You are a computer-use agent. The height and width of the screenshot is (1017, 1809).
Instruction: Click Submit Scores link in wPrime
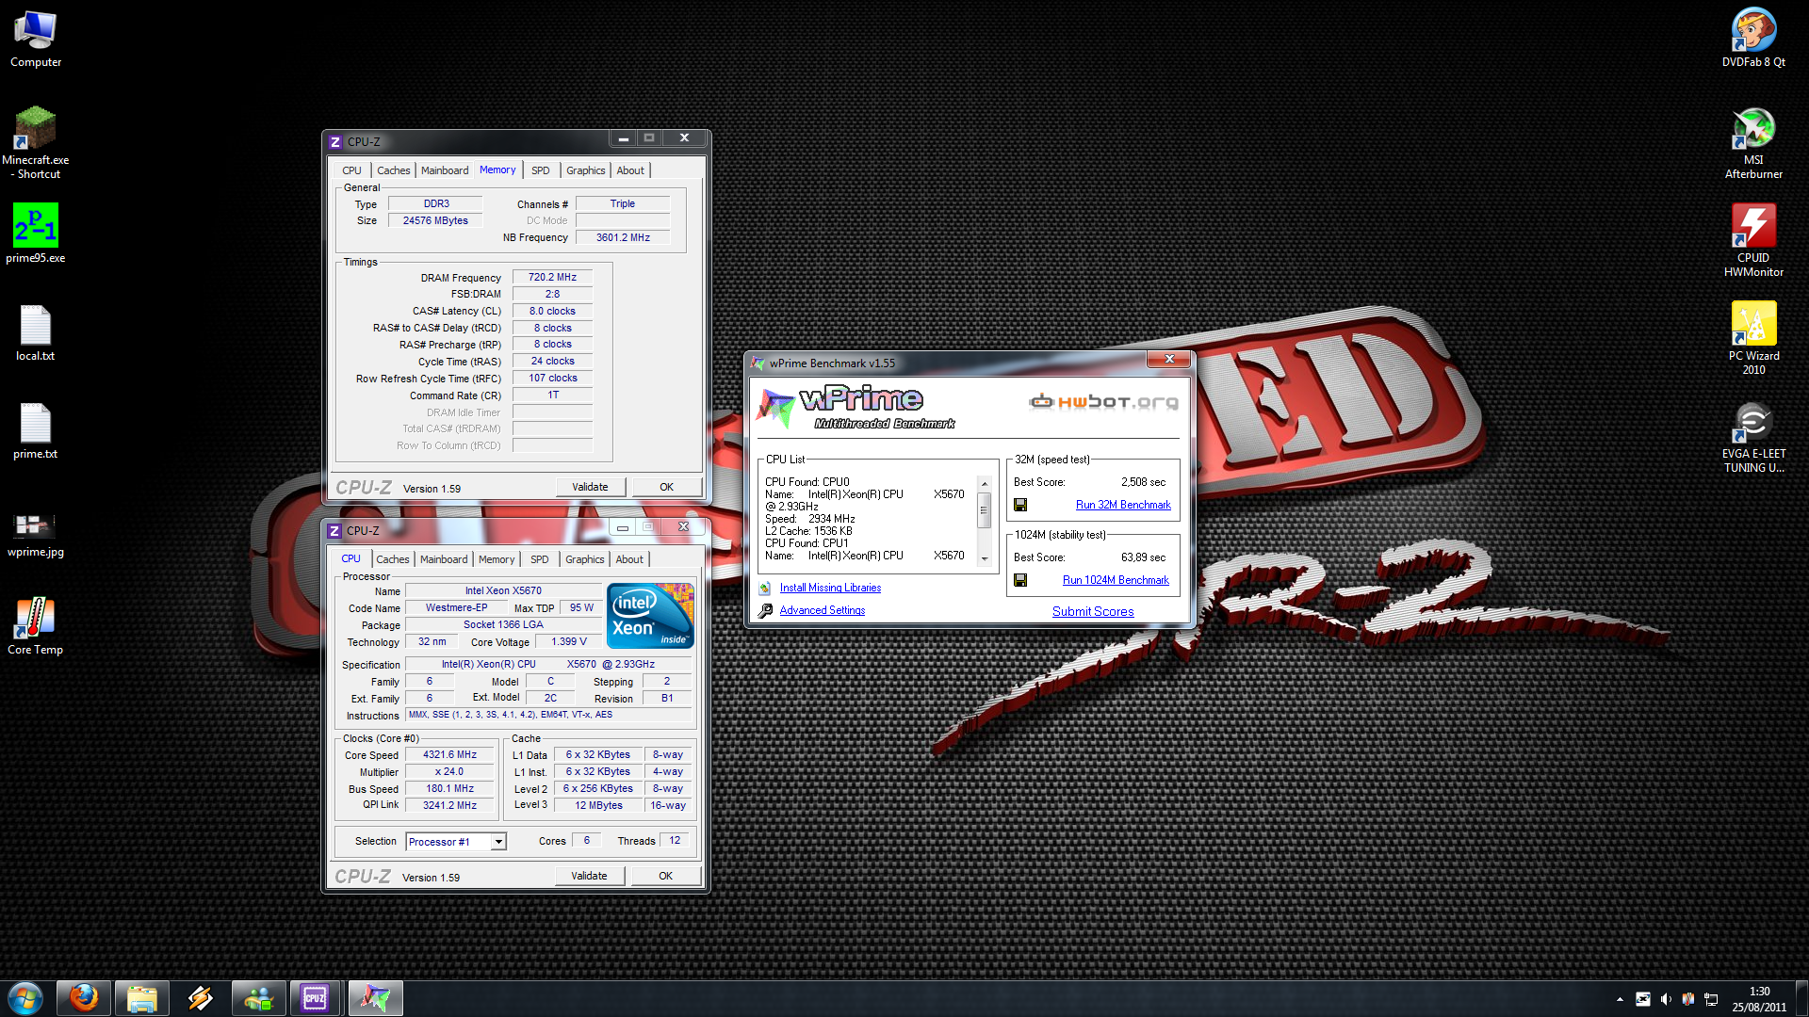[x=1093, y=611]
